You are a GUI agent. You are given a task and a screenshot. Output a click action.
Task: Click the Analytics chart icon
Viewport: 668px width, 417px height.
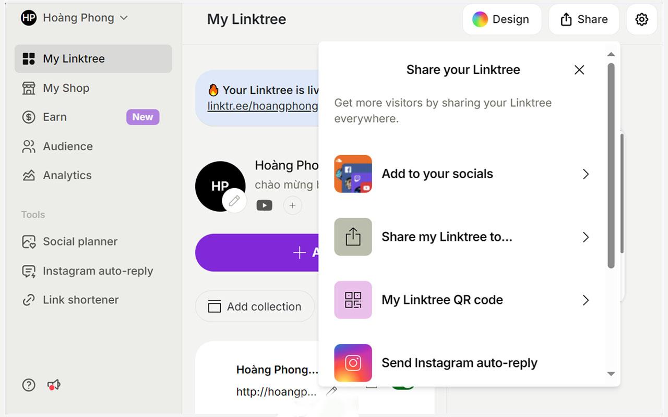(29, 176)
